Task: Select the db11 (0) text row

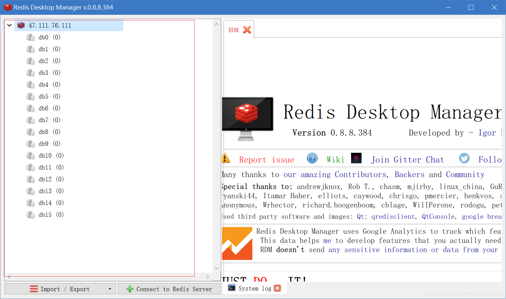Action: (x=51, y=168)
